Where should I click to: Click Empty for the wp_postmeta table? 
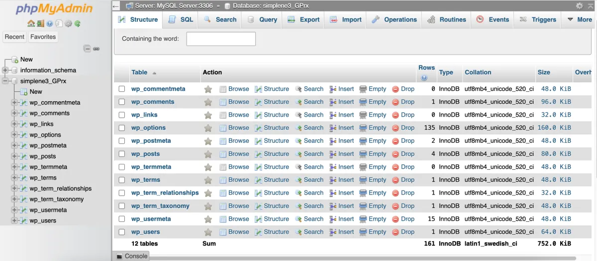click(373, 141)
